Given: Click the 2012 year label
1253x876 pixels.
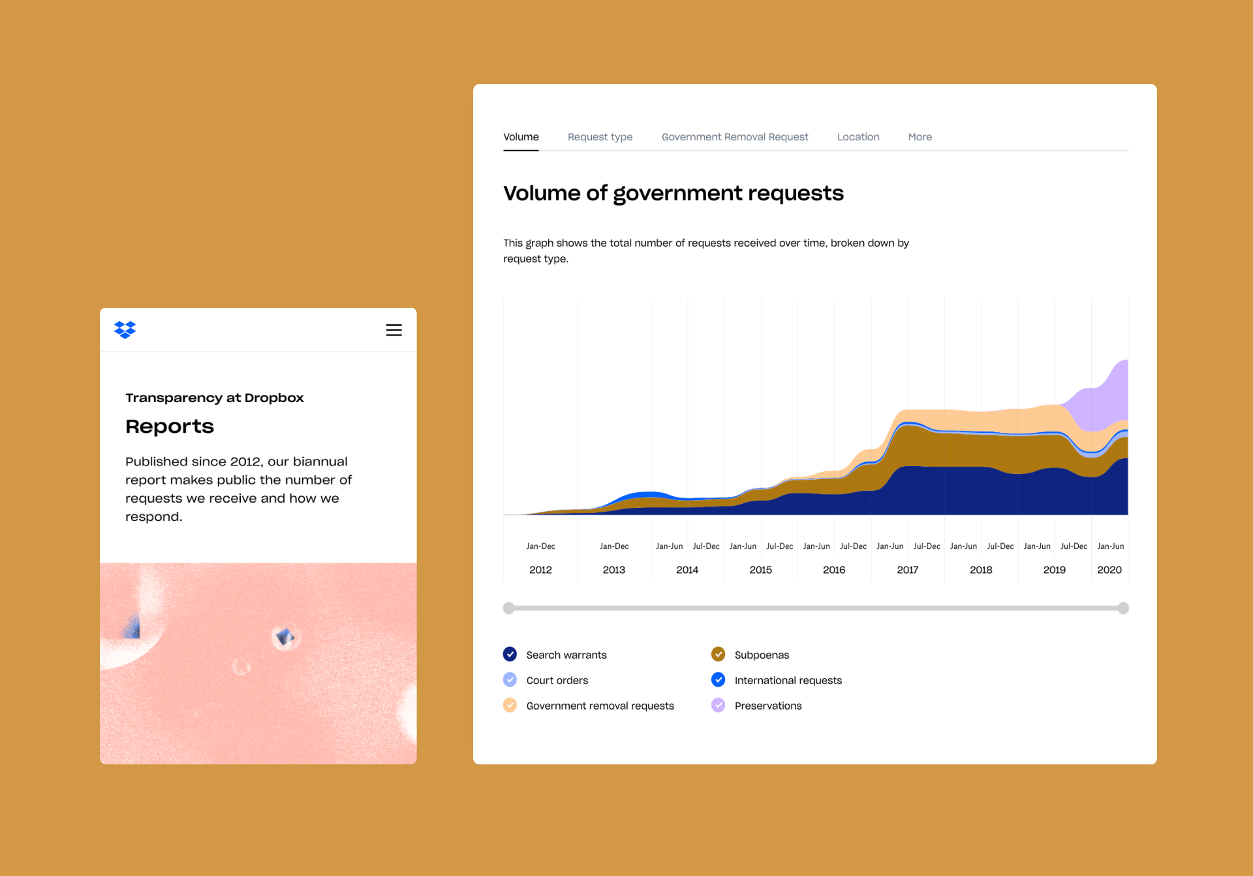Looking at the screenshot, I should click(540, 570).
